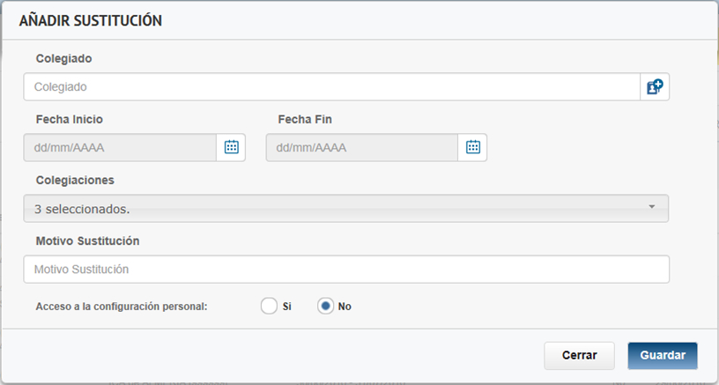The image size is (719, 385).
Task: Focus the Colegiado text field
Action: [x=331, y=87]
